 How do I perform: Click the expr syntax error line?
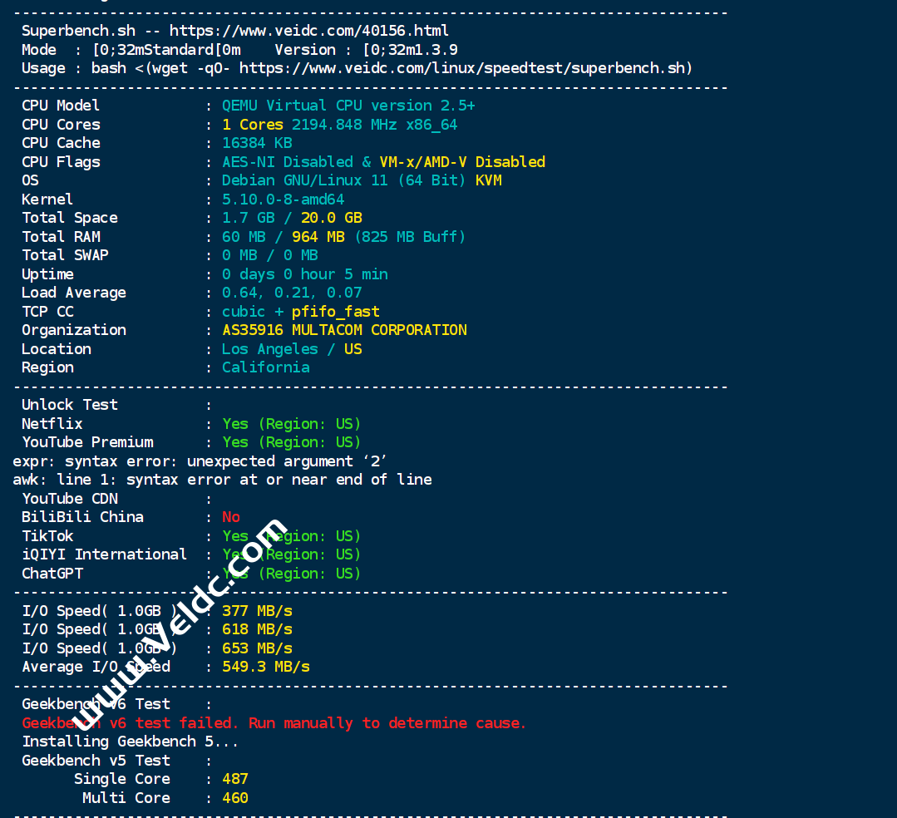200,461
